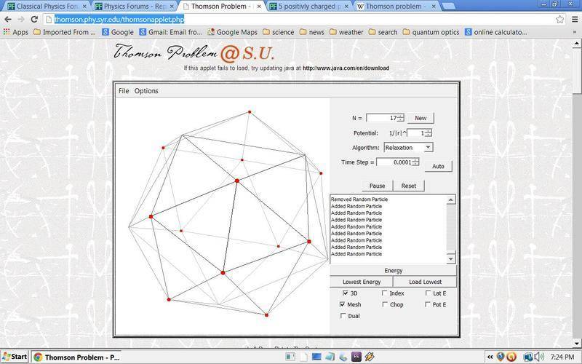Disable the Mesh checkbox
Image resolution: width=582 pixels, height=364 pixels.
click(x=343, y=304)
